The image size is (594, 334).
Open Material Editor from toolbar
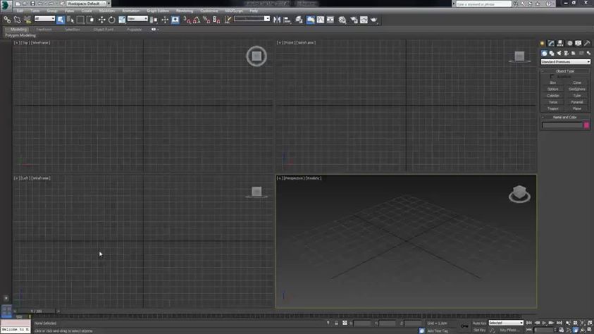coord(342,20)
